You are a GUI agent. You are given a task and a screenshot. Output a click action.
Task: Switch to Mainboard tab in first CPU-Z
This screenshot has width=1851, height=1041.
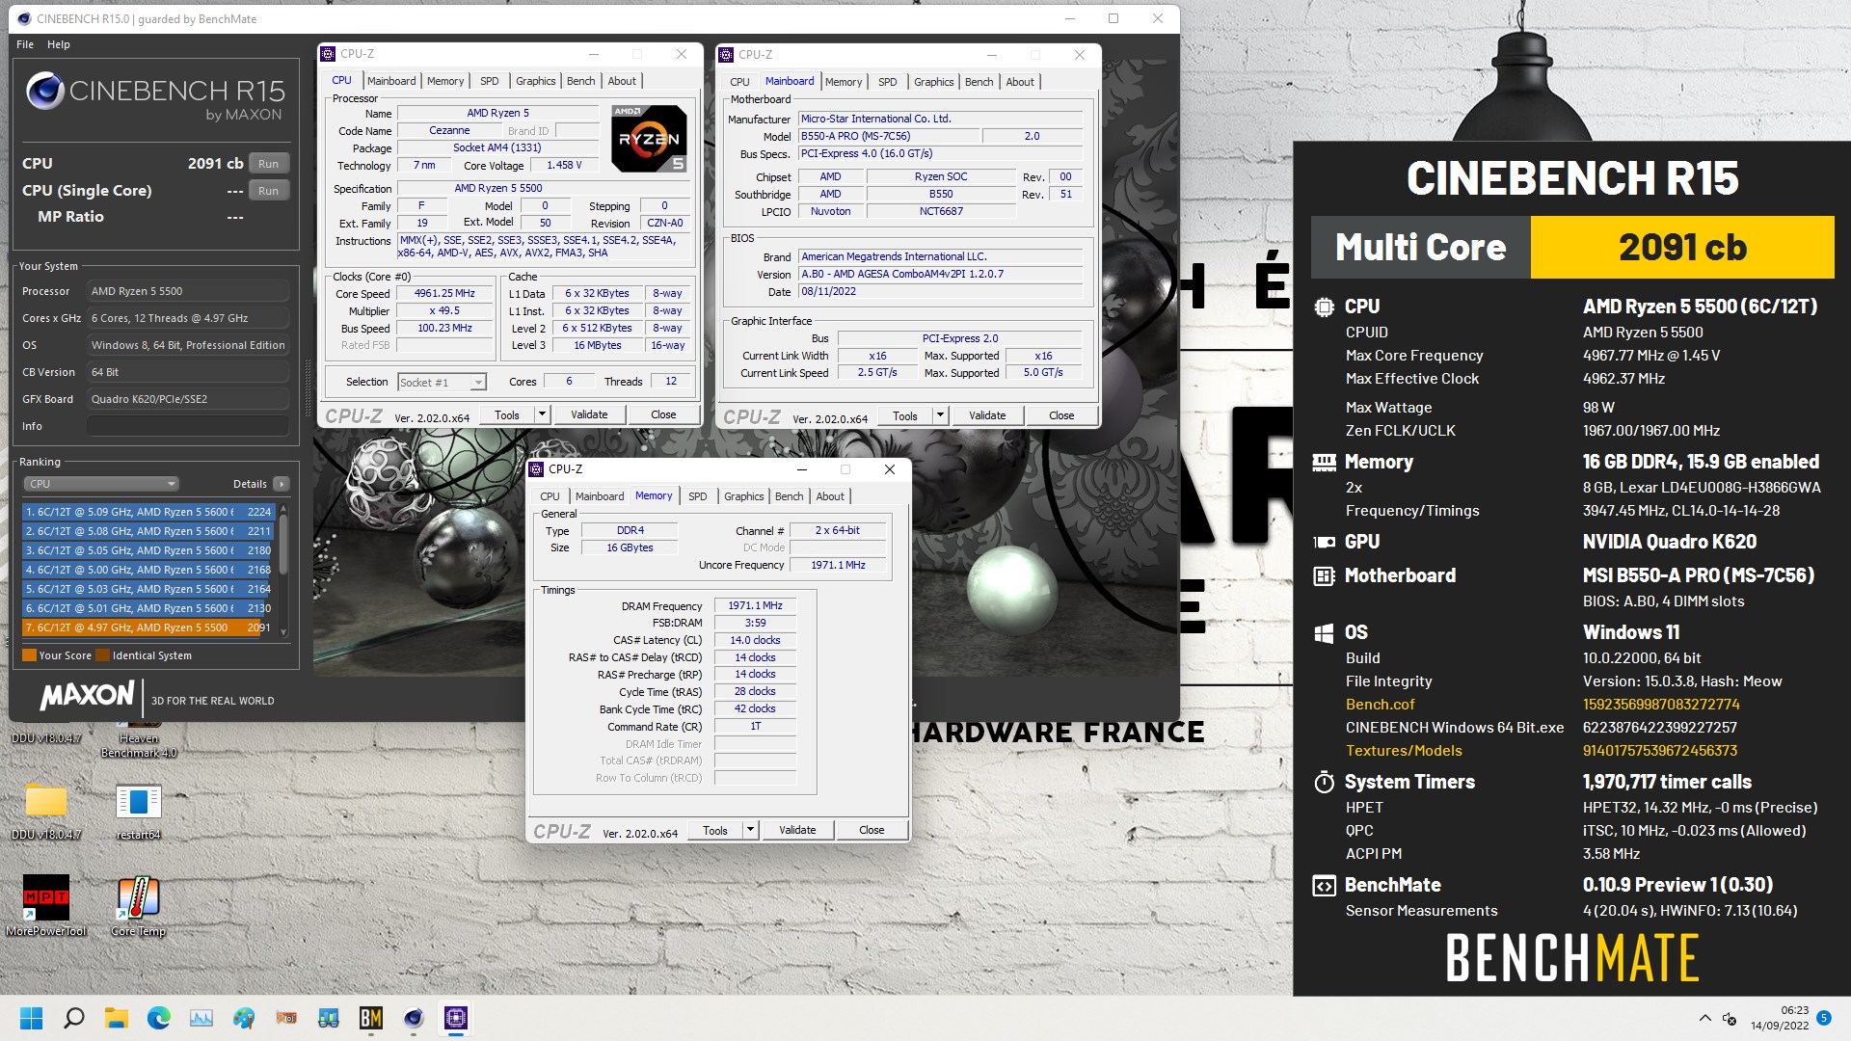pyautogui.click(x=391, y=81)
